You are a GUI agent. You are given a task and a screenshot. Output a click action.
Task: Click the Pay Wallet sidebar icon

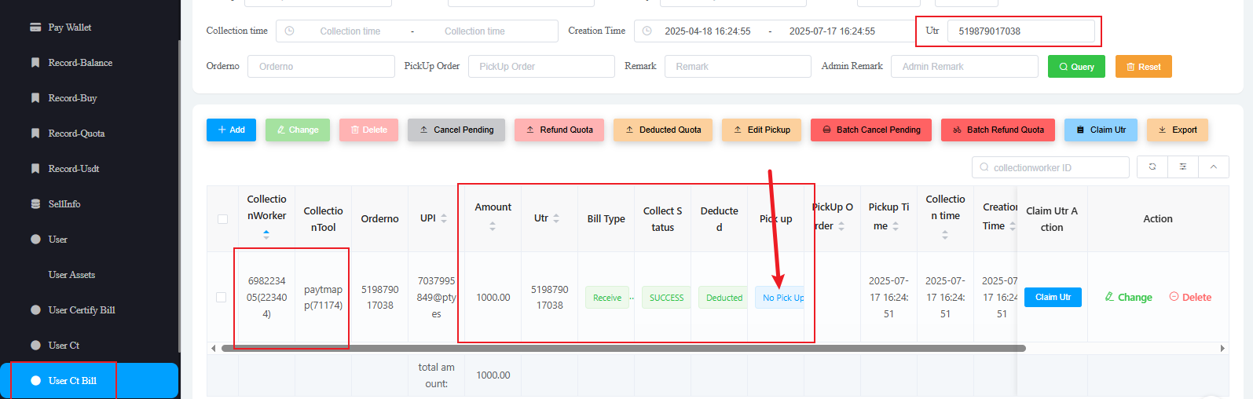35,27
